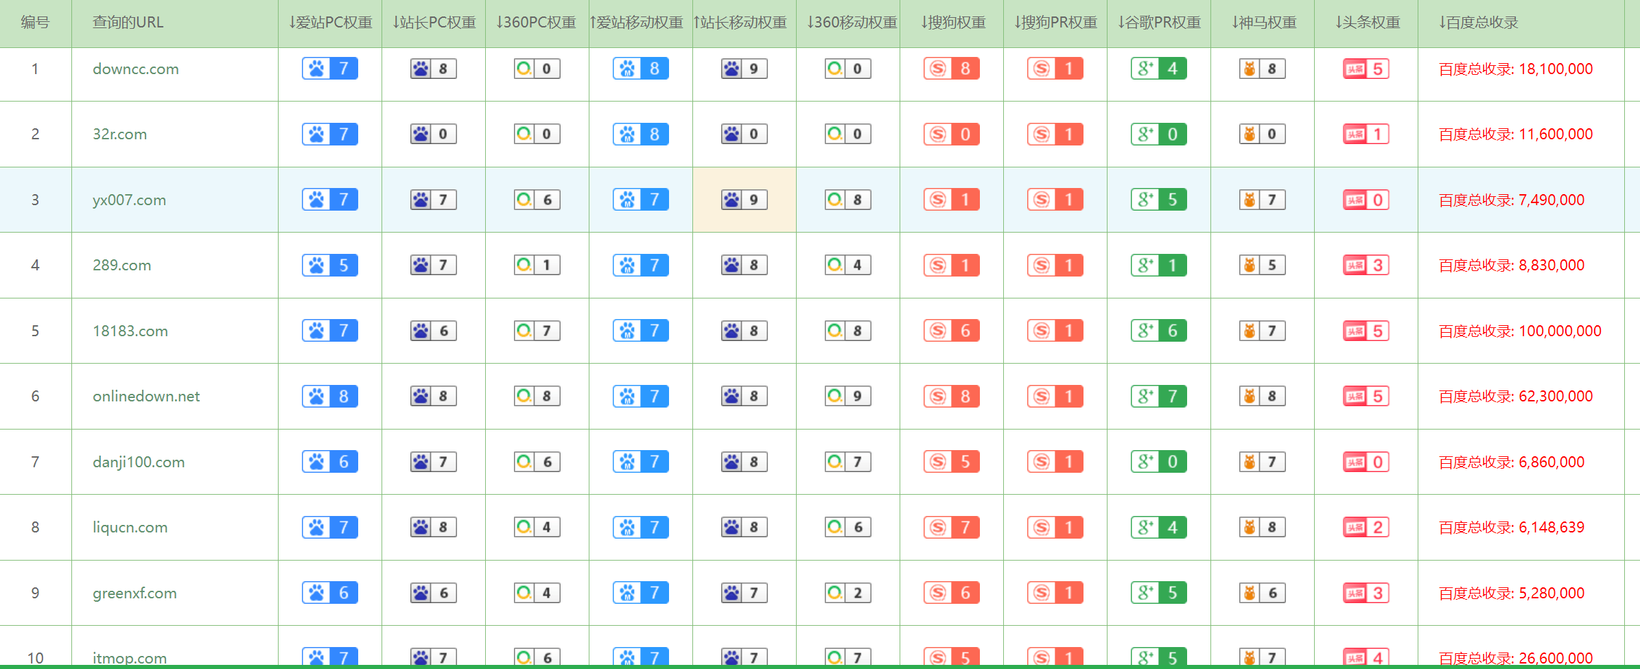Viewport: 1640px width, 669px height.
Task: Click yx007.com highlighted 站长移动 badge 9
Action: pos(745,200)
